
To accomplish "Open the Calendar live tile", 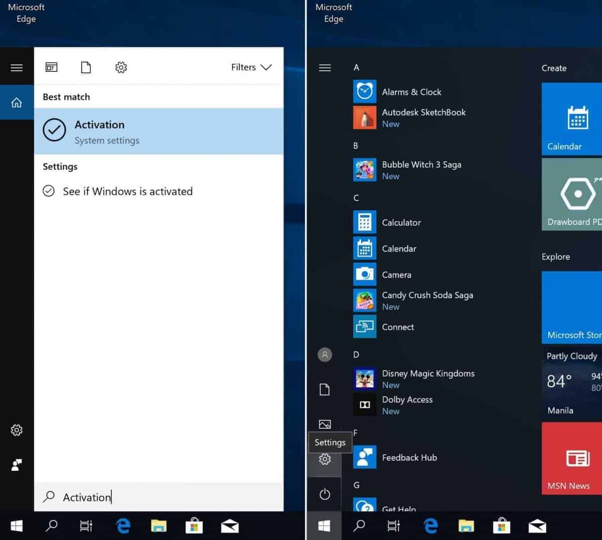I will 577,119.
